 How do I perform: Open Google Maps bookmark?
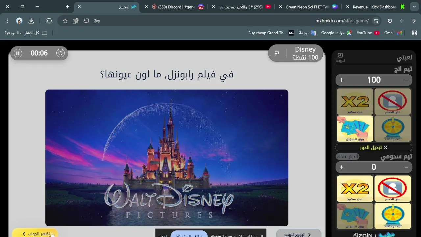(336, 33)
